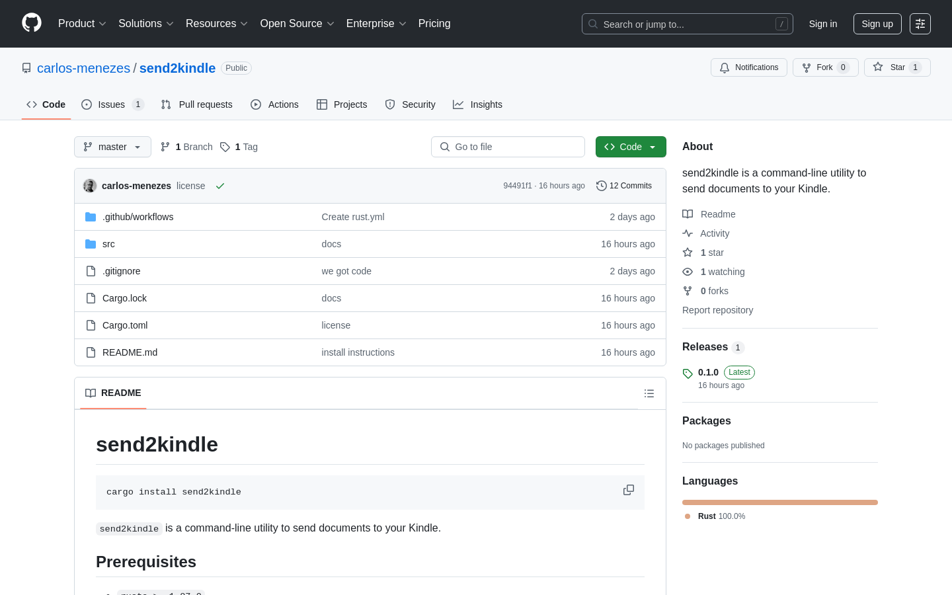This screenshot has width=952, height=595.
Task: Click the Notifications bell button
Action: [749, 67]
